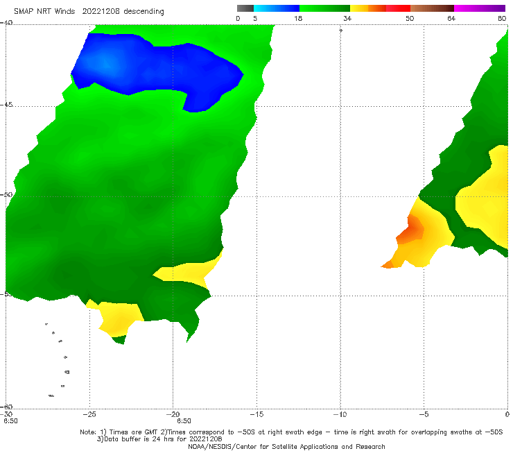Screen dimensions: 513x451
Task: Pick the magenta-purple 64–80 color bar segment
Action: [480, 8]
